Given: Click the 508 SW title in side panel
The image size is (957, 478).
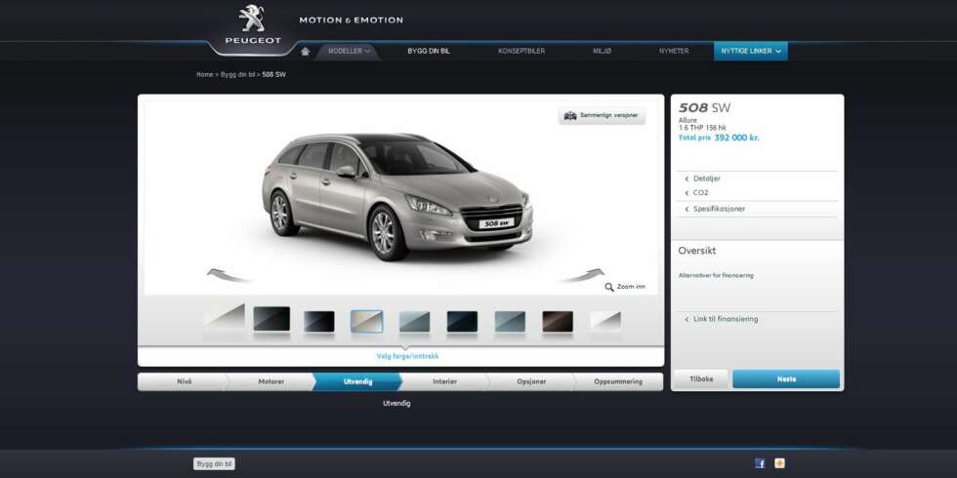Looking at the screenshot, I should 704,108.
